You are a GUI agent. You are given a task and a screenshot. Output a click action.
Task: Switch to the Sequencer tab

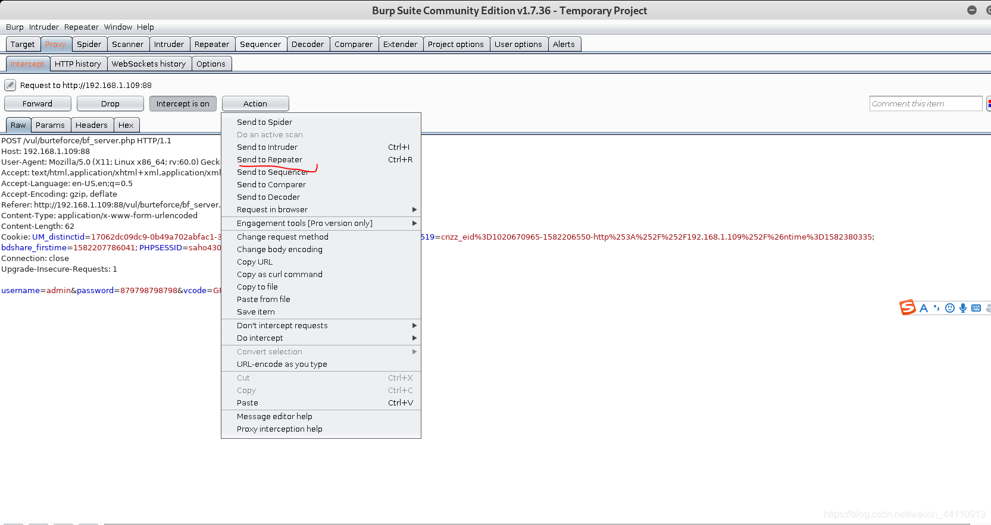(x=261, y=44)
